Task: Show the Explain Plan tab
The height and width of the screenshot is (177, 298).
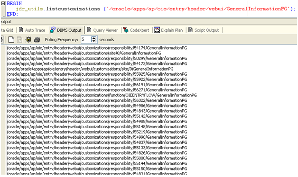Action: (168, 30)
